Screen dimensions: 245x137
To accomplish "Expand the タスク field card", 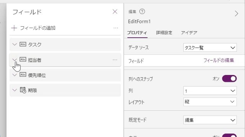I will (15, 45).
